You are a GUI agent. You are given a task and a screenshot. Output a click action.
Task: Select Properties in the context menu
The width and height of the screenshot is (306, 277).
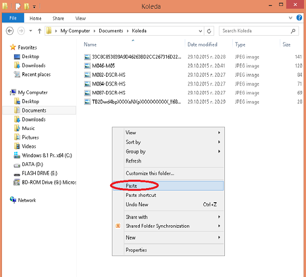[x=136, y=250]
